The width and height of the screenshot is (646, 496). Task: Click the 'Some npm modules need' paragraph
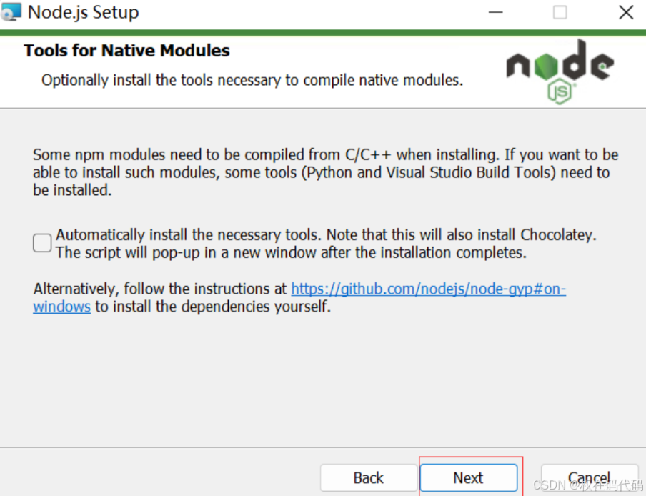325,172
